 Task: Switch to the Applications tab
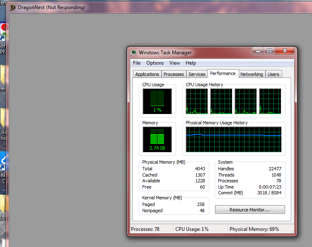pyautogui.click(x=147, y=74)
